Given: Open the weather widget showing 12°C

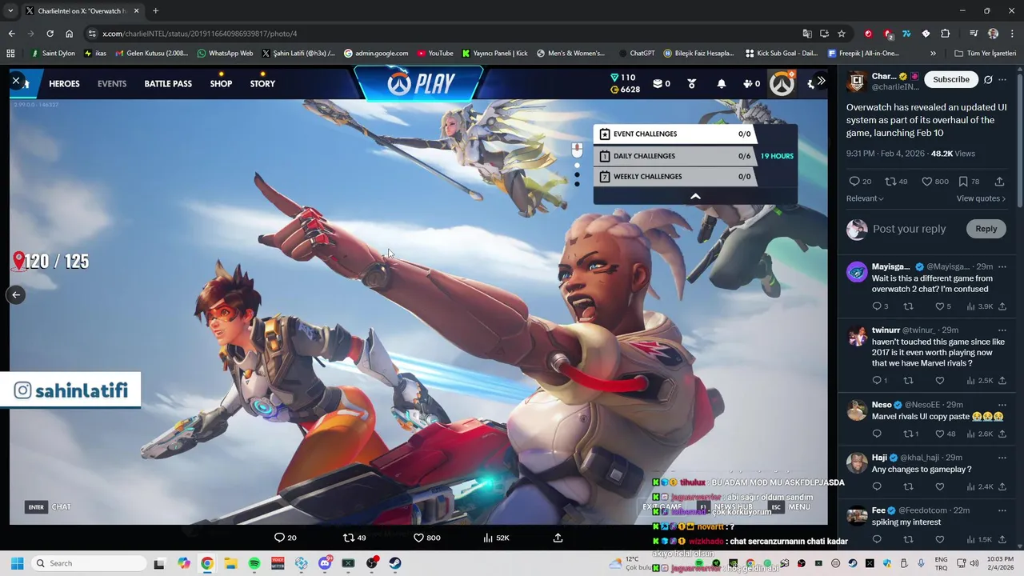Looking at the screenshot, I should click(630, 563).
